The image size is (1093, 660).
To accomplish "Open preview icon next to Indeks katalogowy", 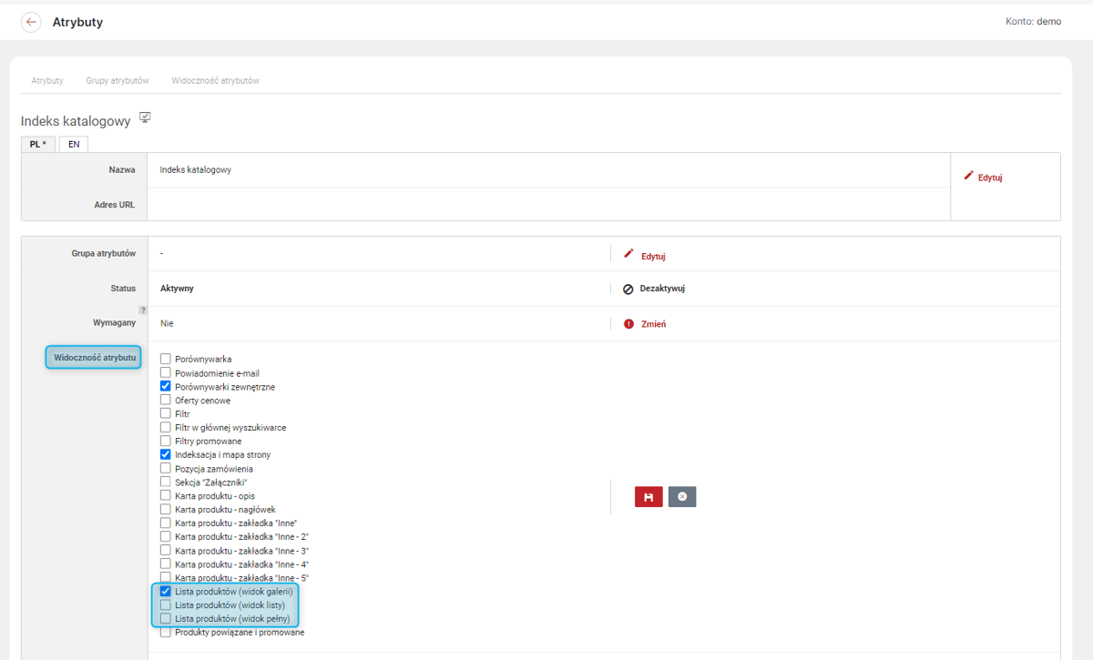I will point(144,118).
